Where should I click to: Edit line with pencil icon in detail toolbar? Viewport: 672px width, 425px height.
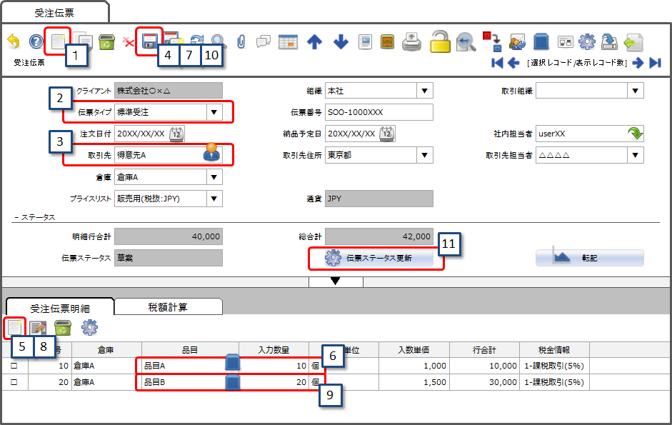38,328
